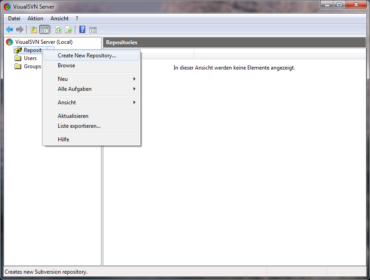Open the Ansicht menu in menu bar
The image size is (370, 280).
60,19
